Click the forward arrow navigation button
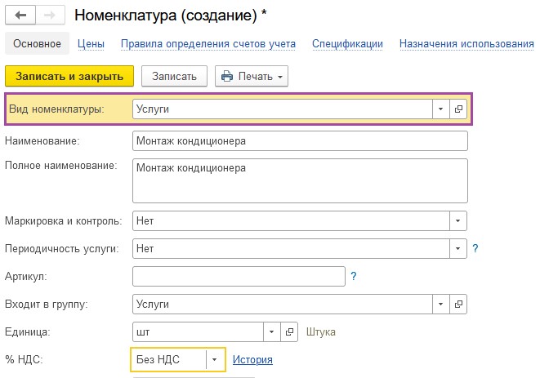Screen dimensions: 540x378 [51, 16]
